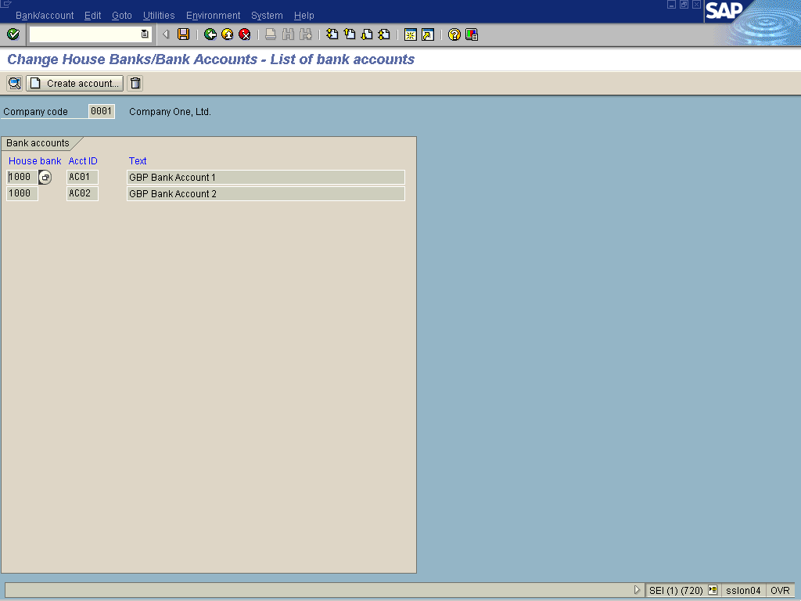Create new session icon

pyautogui.click(x=410, y=34)
